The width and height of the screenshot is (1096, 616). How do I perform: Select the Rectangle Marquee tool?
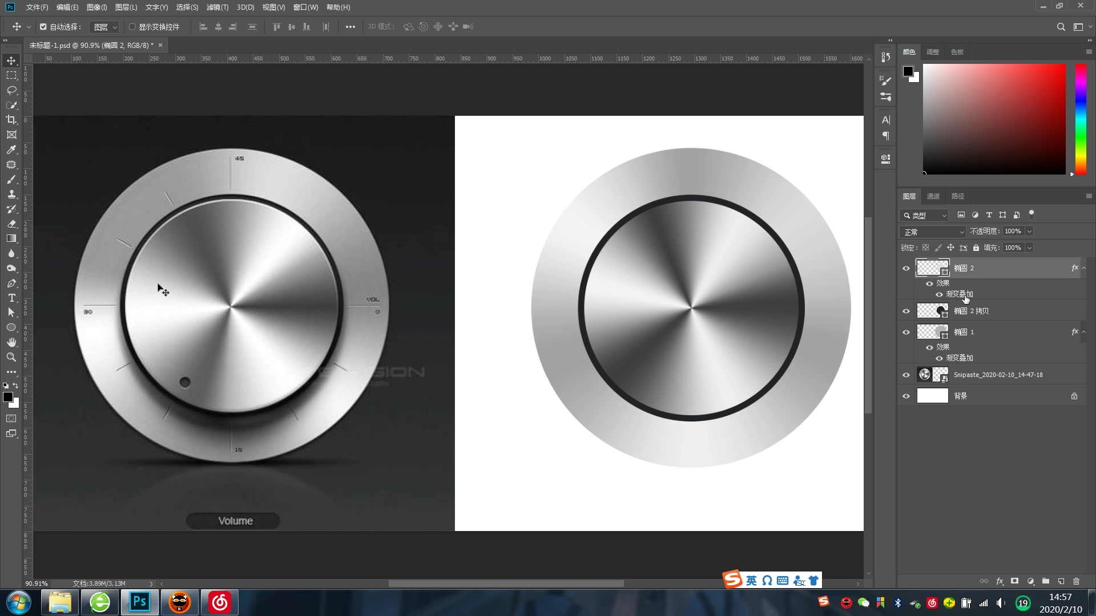pos(11,75)
